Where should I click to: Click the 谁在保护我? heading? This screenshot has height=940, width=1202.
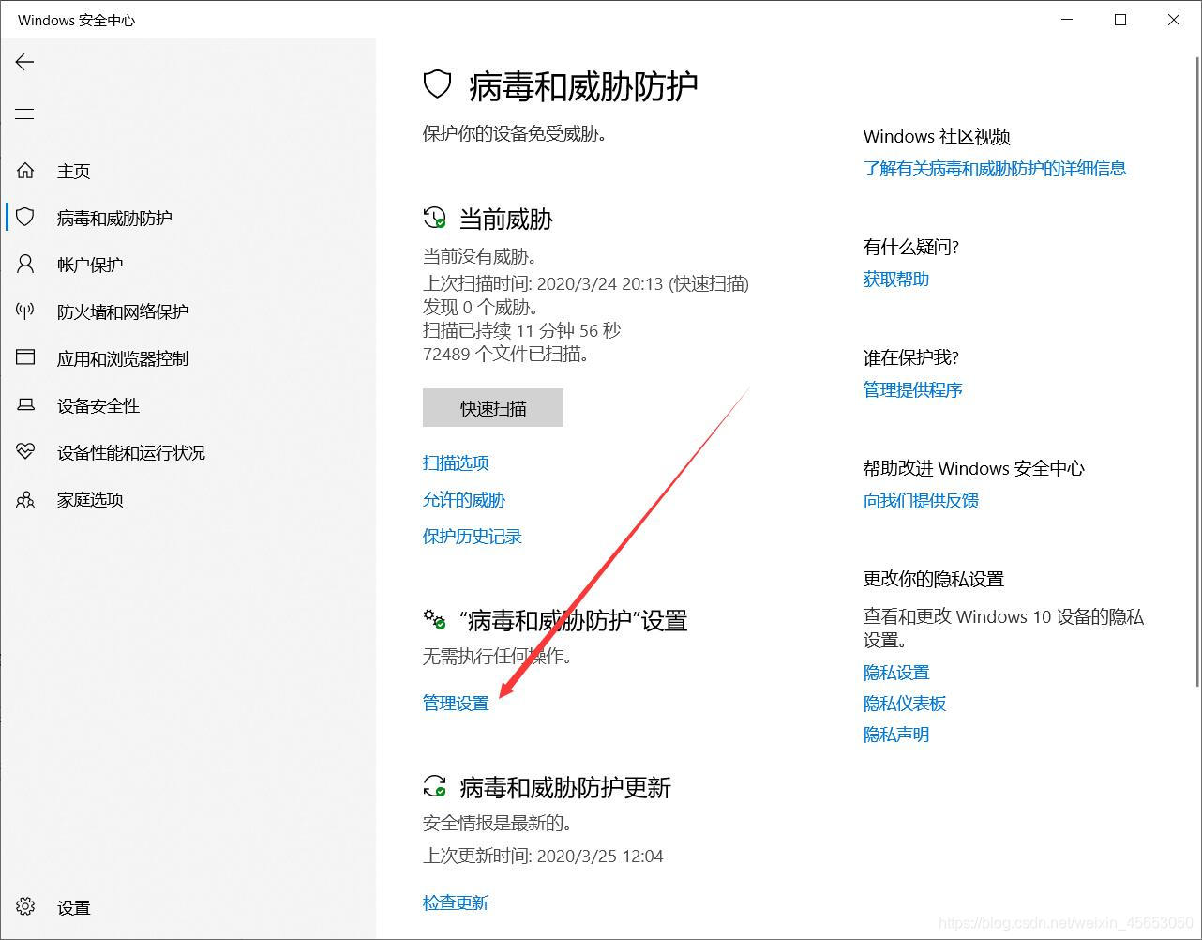[911, 357]
